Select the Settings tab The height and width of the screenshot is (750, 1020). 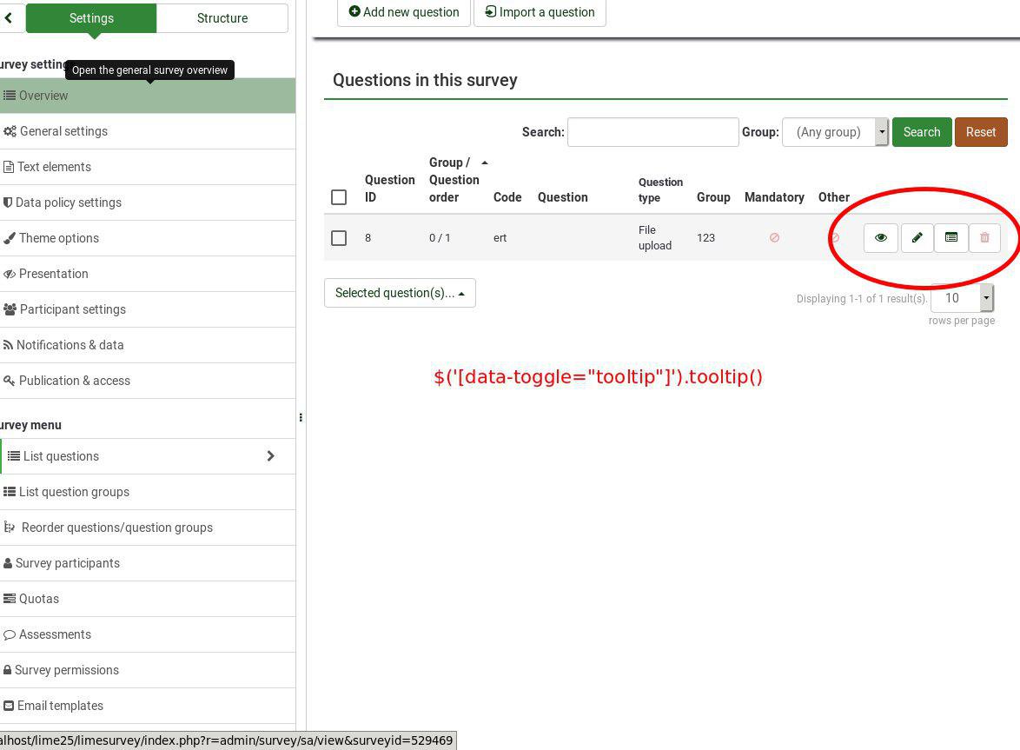(x=91, y=18)
